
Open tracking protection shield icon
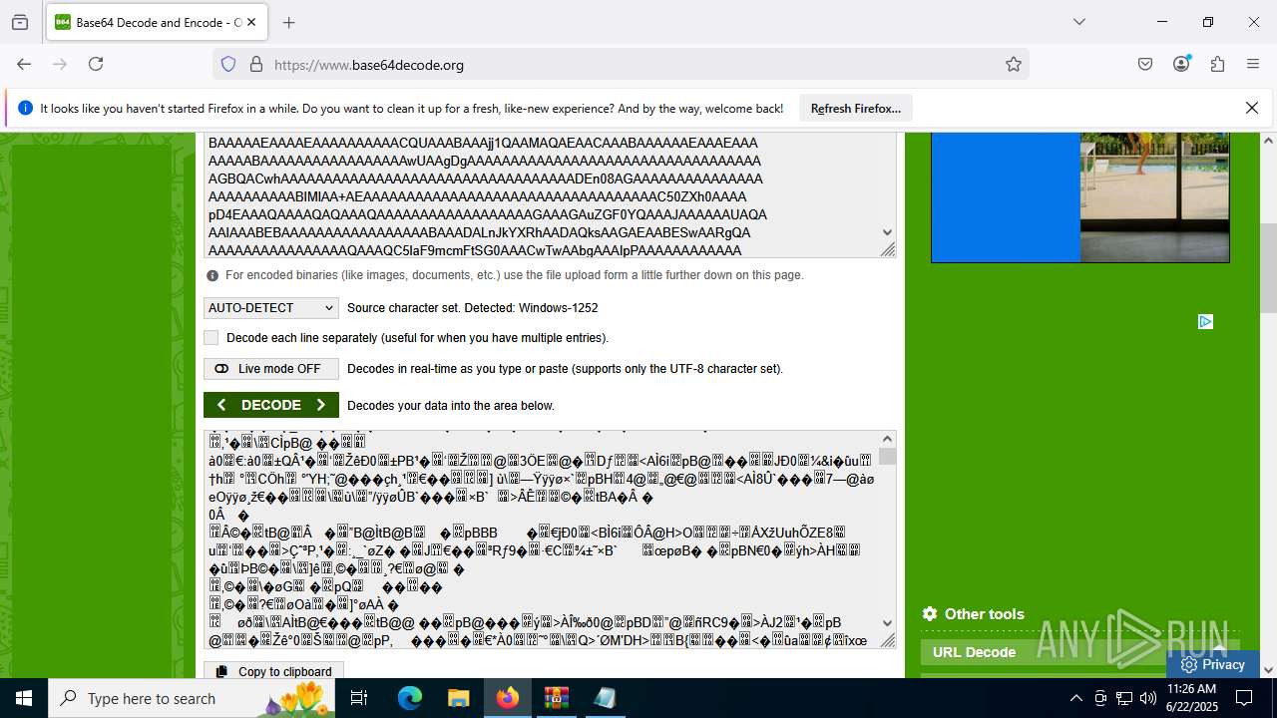click(228, 64)
